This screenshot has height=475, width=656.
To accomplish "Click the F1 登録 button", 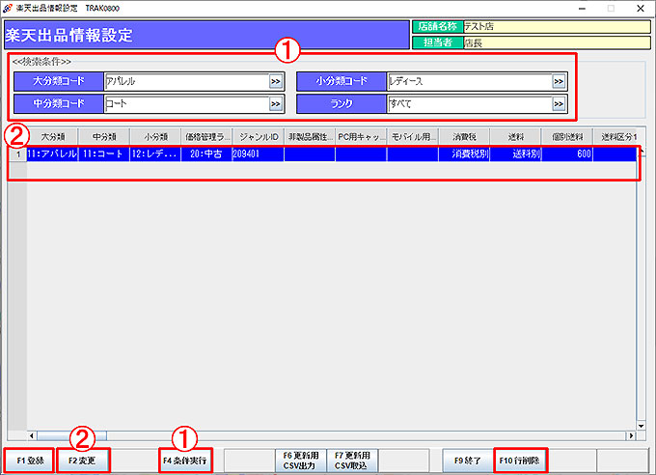I will tap(28, 461).
